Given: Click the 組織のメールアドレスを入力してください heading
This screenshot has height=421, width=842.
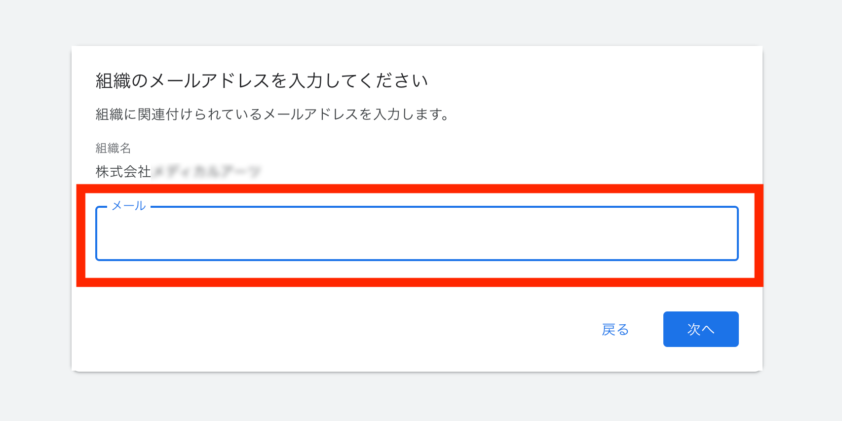Looking at the screenshot, I should [x=262, y=80].
